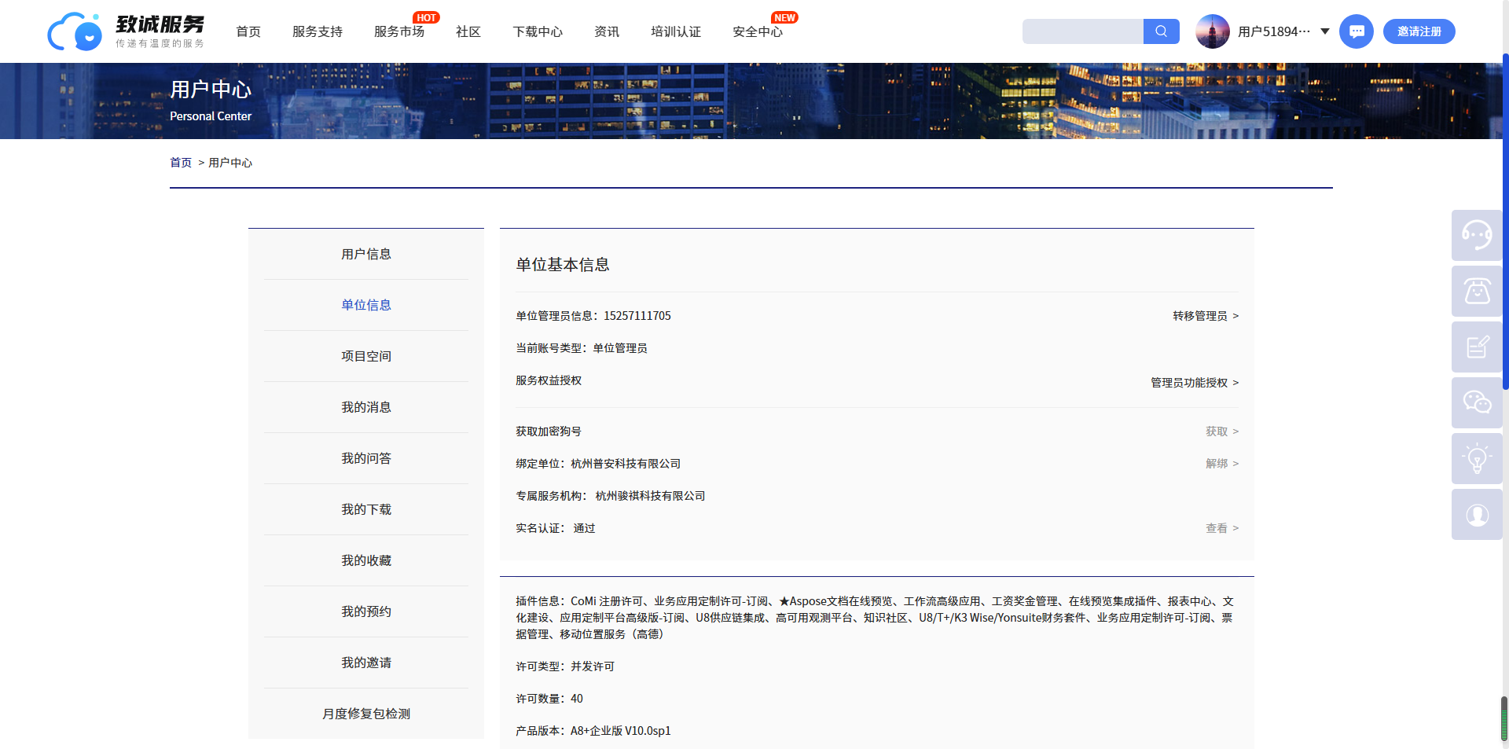This screenshot has width=1509, height=749.
Task: Click the 杭州普安科技有限公司 unit name
Action: pyautogui.click(x=626, y=464)
